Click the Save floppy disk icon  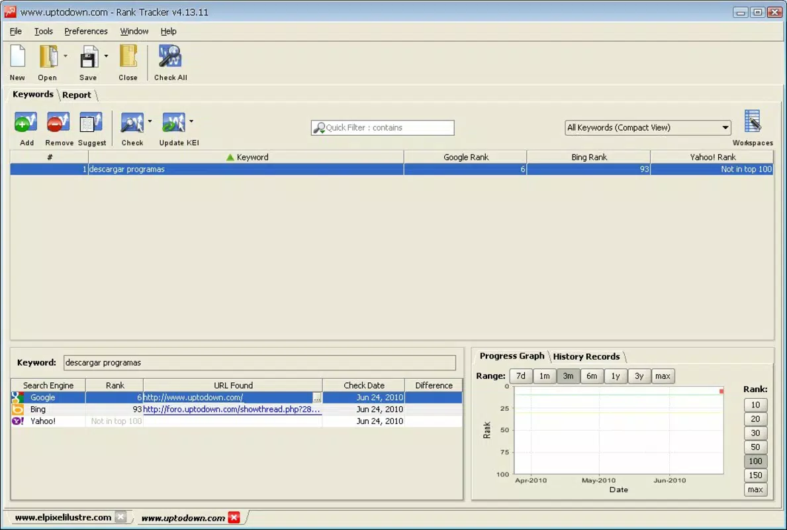click(x=89, y=56)
